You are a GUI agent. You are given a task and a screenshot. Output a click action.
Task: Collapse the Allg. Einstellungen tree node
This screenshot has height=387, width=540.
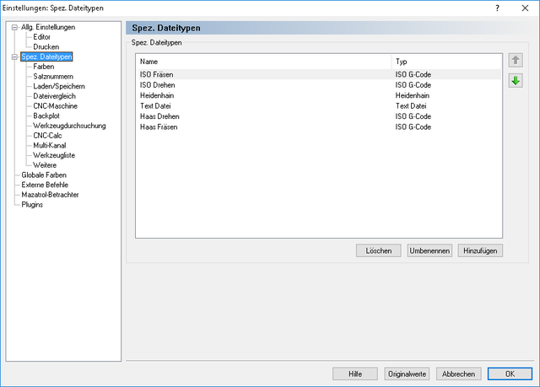(14, 27)
